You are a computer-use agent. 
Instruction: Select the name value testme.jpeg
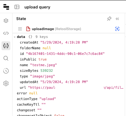click(x=43, y=65)
